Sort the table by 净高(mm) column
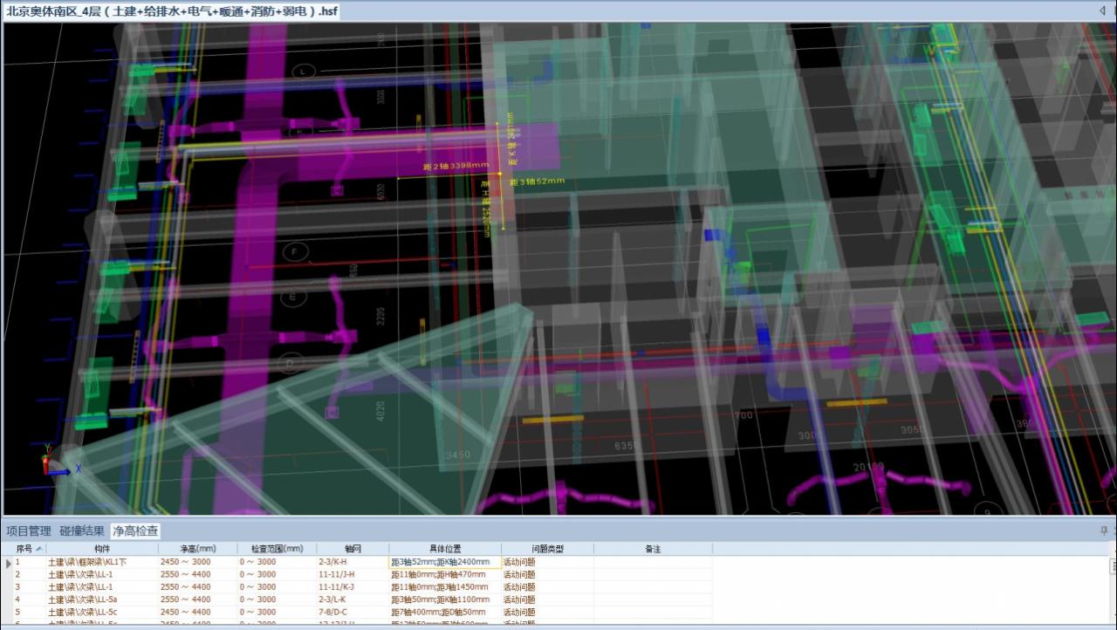The height and width of the screenshot is (630, 1117). (197, 549)
